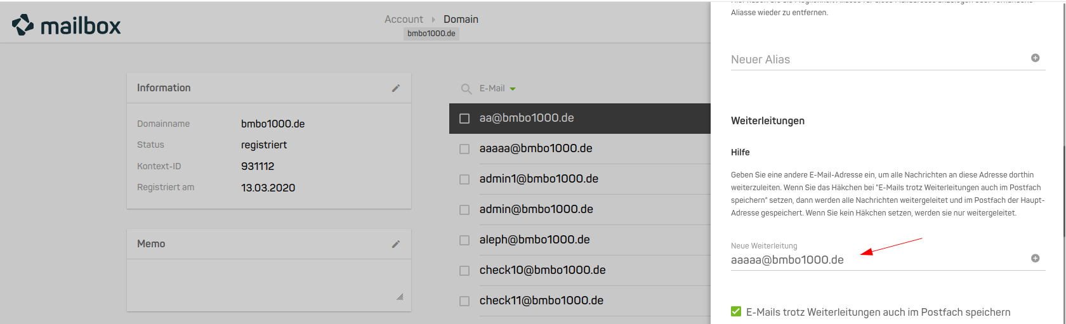Click the Neuer Alias input field
Viewport: 1066px width, 324px height.
pyautogui.click(x=876, y=60)
